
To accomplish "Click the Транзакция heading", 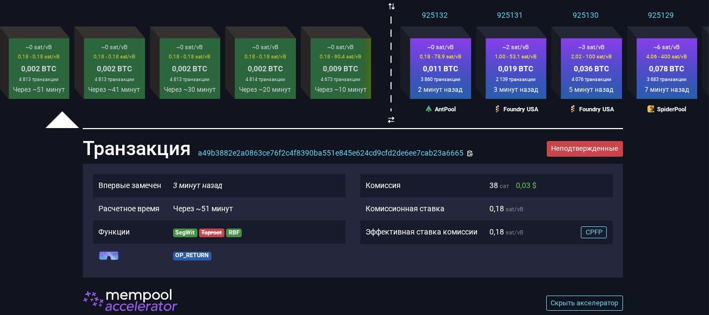I will 136,149.
